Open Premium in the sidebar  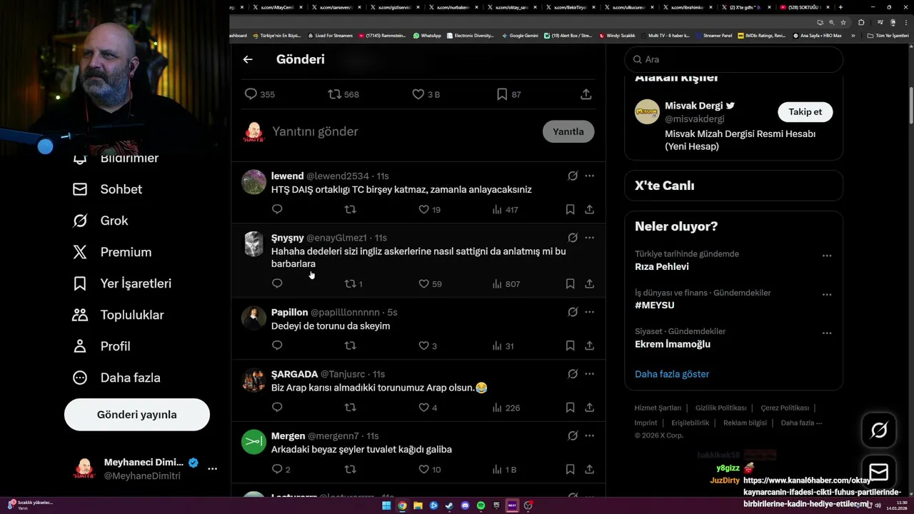pyautogui.click(x=112, y=252)
